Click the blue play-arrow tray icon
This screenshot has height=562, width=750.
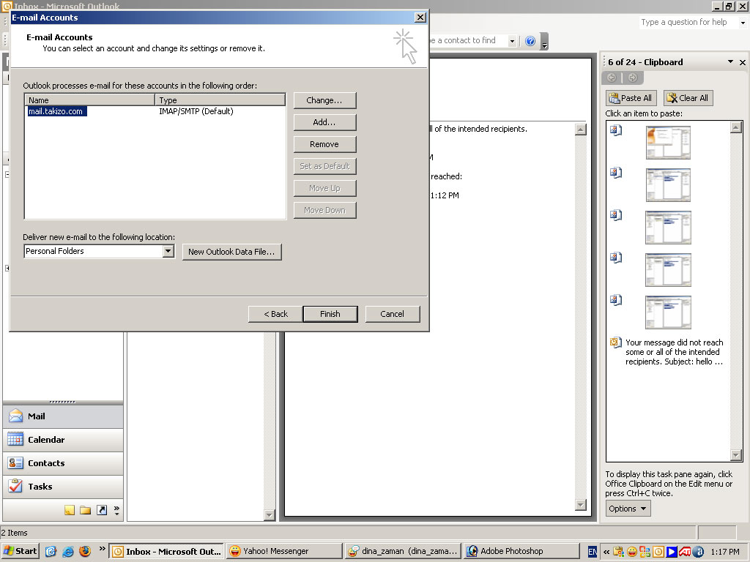[x=672, y=552]
